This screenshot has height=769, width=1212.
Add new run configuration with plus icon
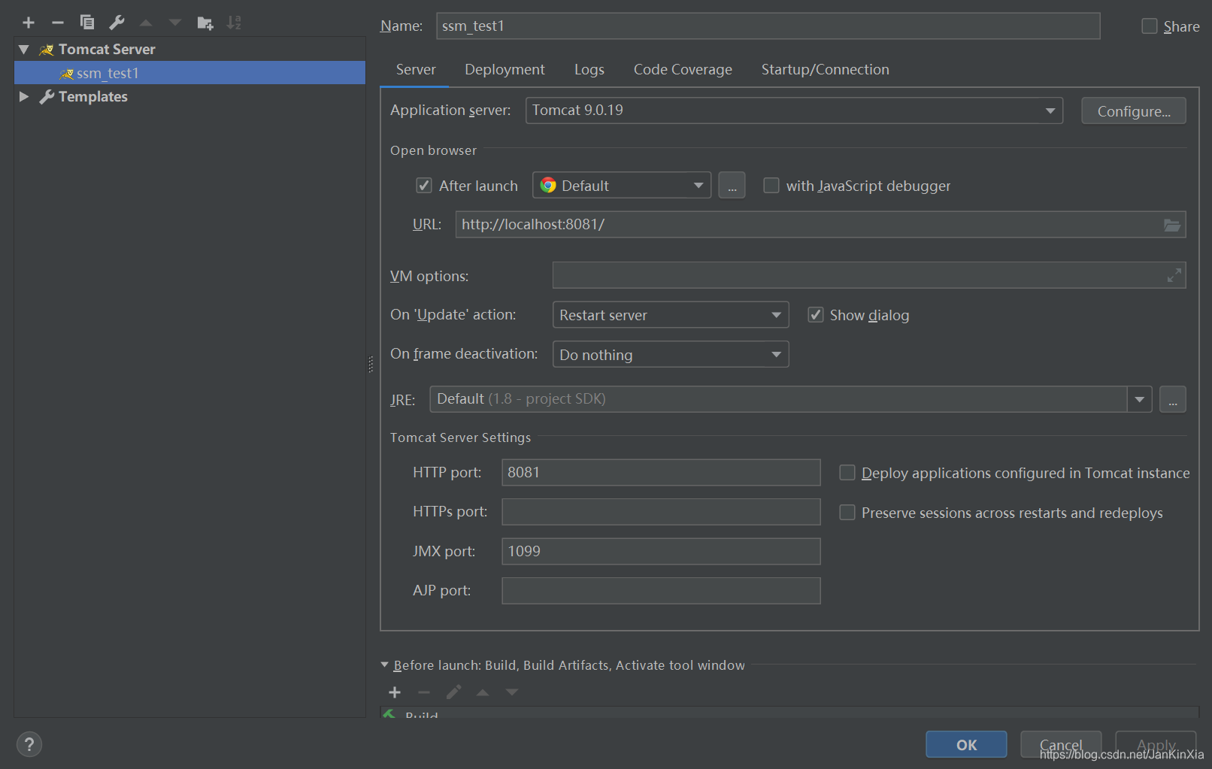[x=29, y=23]
